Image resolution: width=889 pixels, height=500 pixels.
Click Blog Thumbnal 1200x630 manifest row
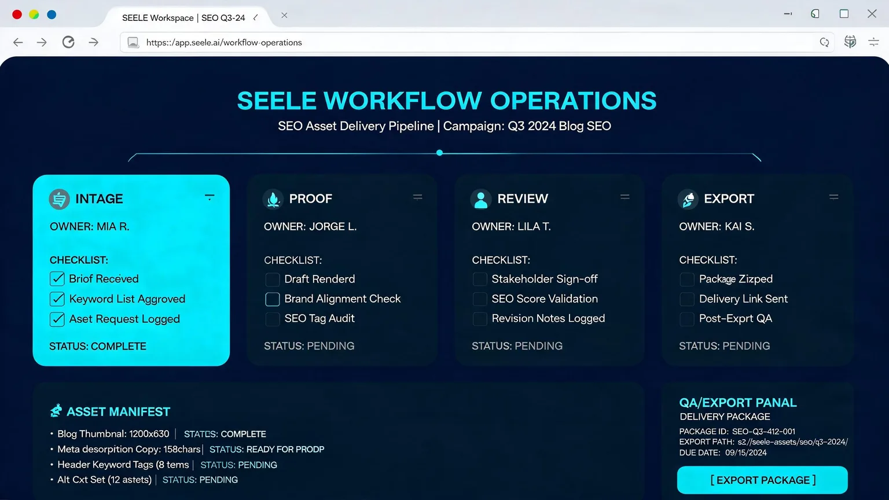pyautogui.click(x=158, y=434)
